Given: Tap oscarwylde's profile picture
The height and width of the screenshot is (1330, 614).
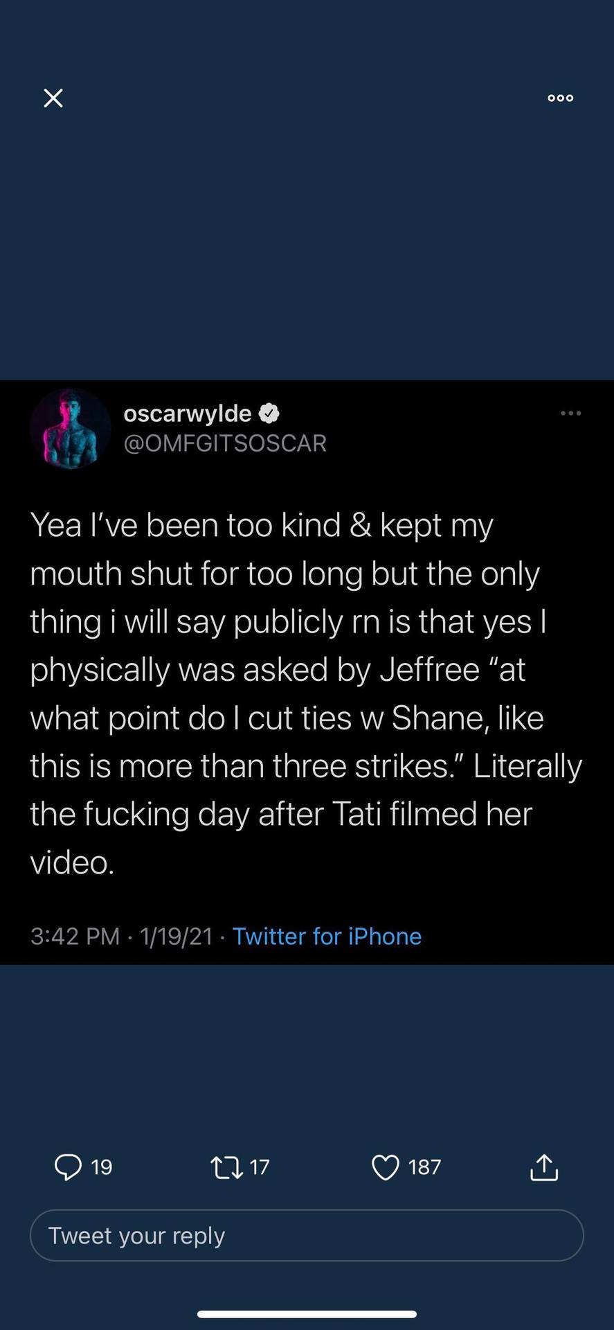Looking at the screenshot, I should pos(70,429).
